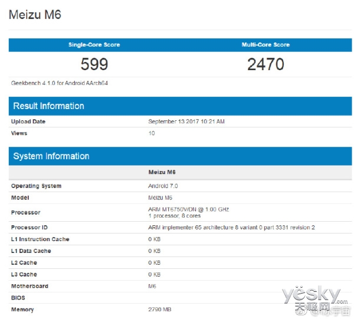This screenshot has height=319, width=354.
Task: Click the Upload Date label
Action: pos(28,121)
